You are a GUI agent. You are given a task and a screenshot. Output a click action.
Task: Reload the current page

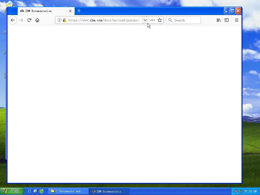29,20
